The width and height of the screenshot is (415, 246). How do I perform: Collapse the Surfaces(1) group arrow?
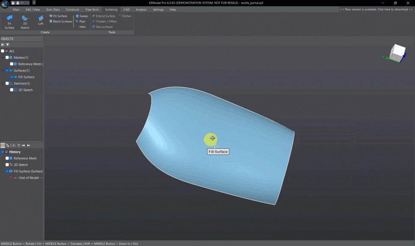pyautogui.click(x=3, y=71)
